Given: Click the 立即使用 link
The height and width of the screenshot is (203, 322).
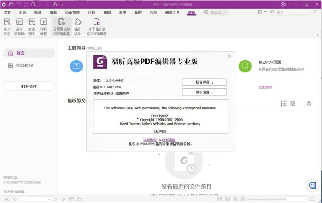Looking at the screenshot, I should (265, 87).
